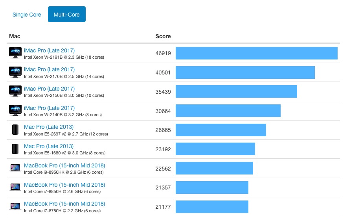Click the score bar for 23192

tap(215, 149)
